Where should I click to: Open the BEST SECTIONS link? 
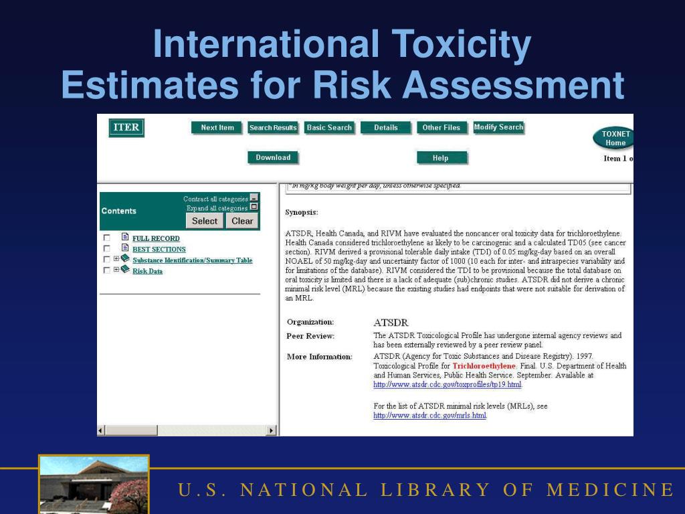(159, 249)
